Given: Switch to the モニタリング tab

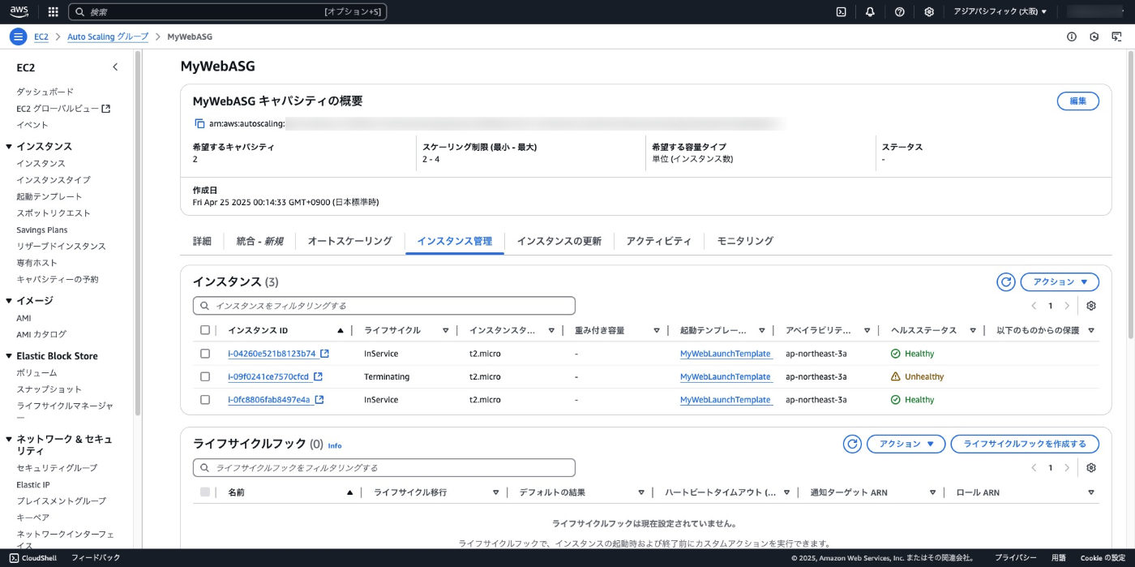Looking at the screenshot, I should [745, 241].
